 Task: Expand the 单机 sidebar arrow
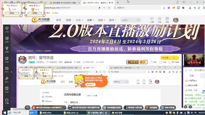[12, 72]
